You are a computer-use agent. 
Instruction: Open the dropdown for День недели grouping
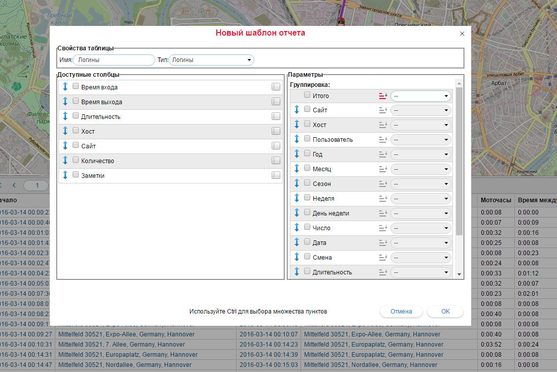pyautogui.click(x=421, y=213)
